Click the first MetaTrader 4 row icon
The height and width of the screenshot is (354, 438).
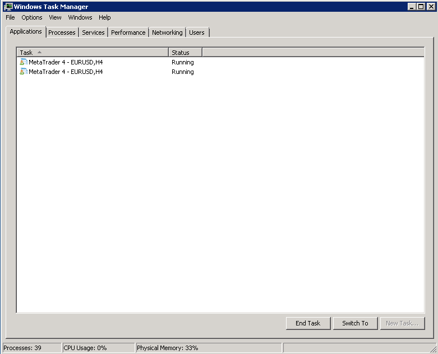(x=24, y=62)
